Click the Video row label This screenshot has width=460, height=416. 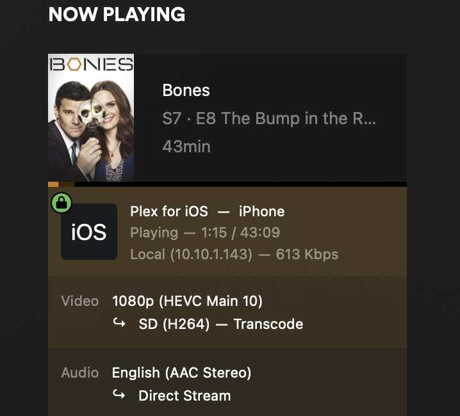tap(80, 301)
